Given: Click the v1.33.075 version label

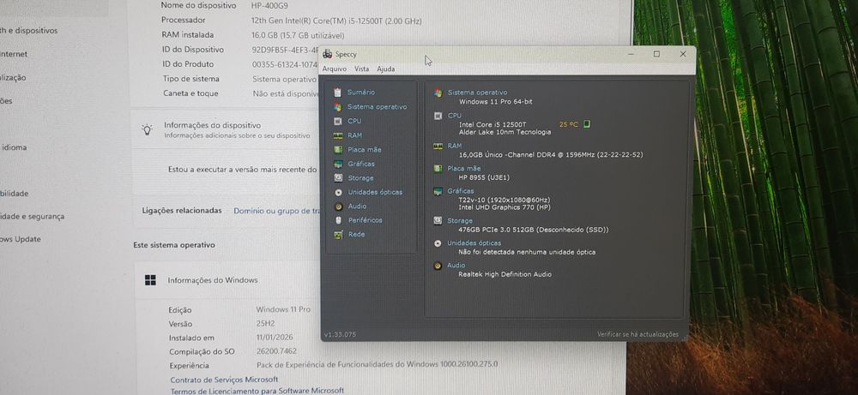Looking at the screenshot, I should coord(340,334).
